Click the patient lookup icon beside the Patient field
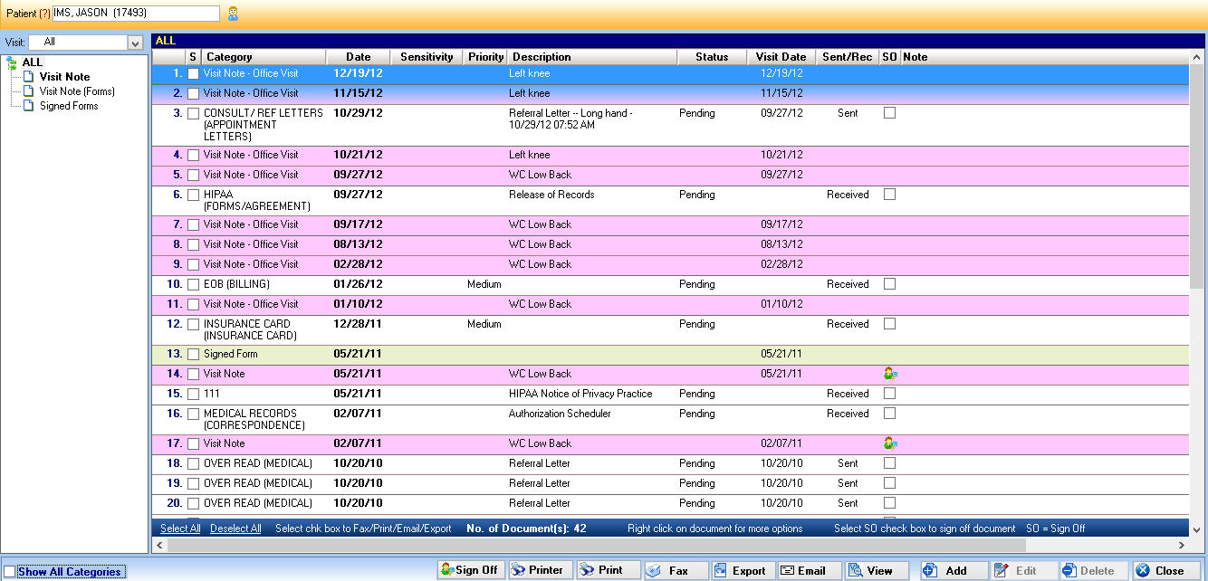 [x=234, y=13]
